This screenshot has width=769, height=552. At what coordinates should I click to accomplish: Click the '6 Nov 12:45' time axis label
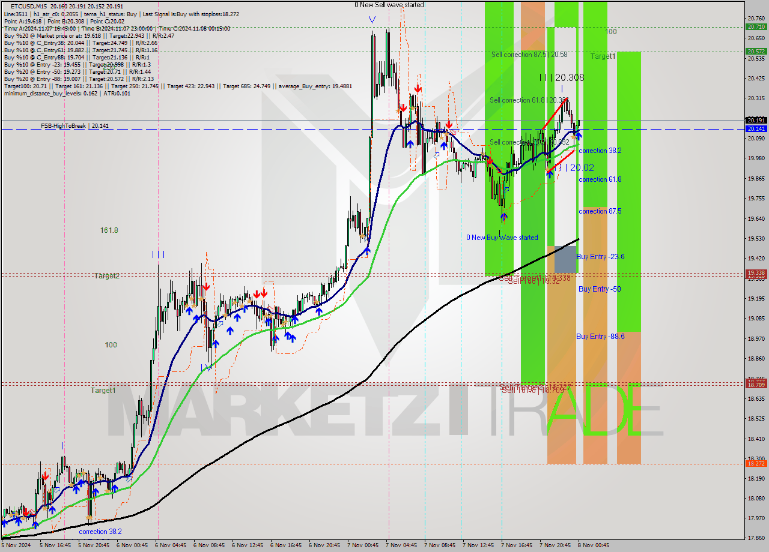(x=248, y=545)
